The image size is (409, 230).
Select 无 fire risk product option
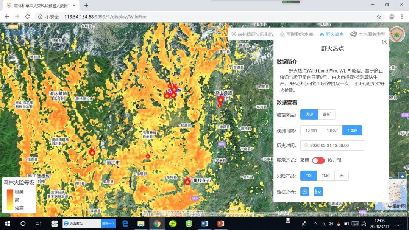pyautogui.click(x=342, y=176)
